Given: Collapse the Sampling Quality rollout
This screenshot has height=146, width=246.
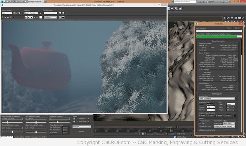Looking at the screenshot, I should tap(217, 94).
